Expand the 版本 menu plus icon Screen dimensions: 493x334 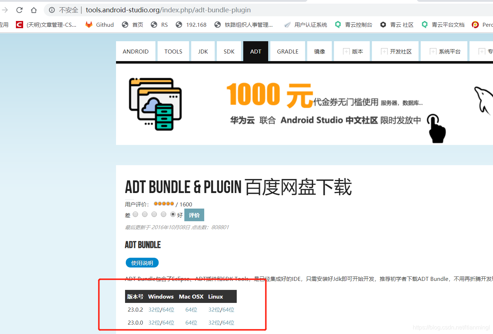346,51
